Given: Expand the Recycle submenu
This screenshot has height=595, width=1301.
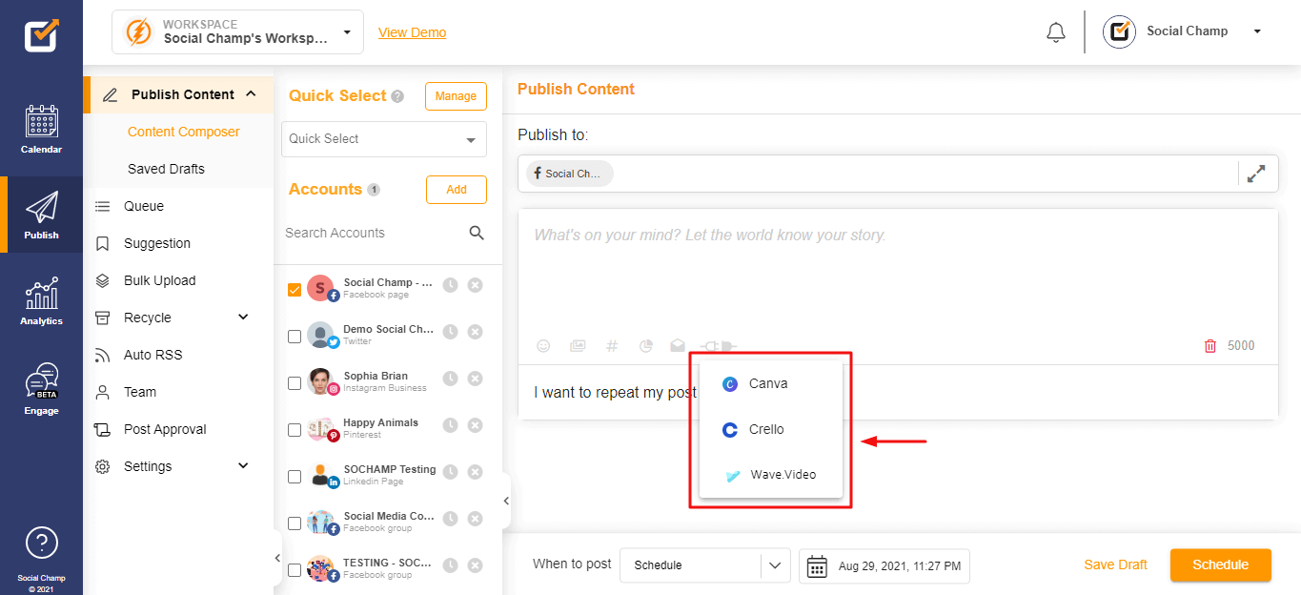Looking at the screenshot, I should coord(243,317).
